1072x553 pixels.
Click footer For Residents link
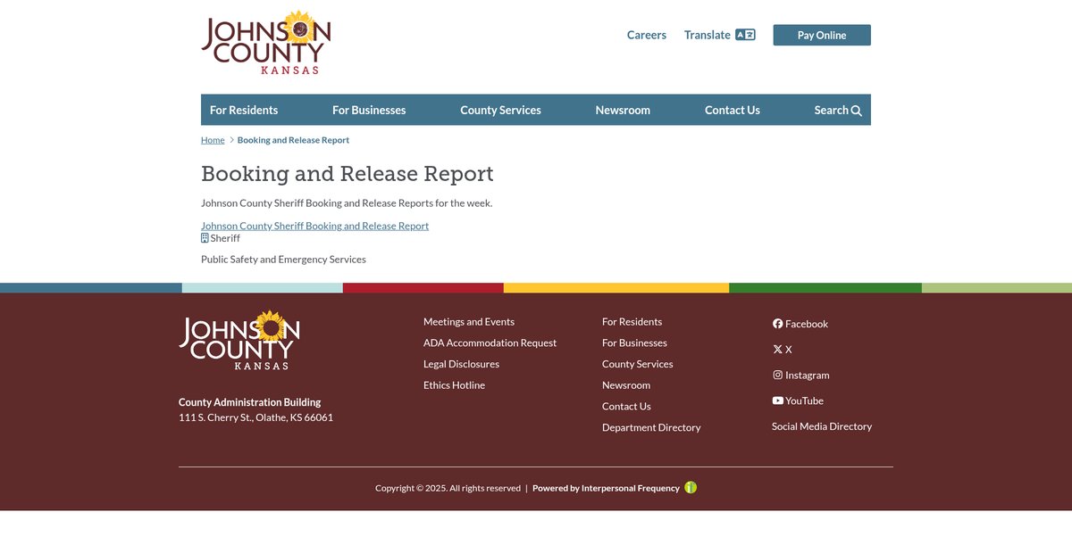(x=632, y=322)
